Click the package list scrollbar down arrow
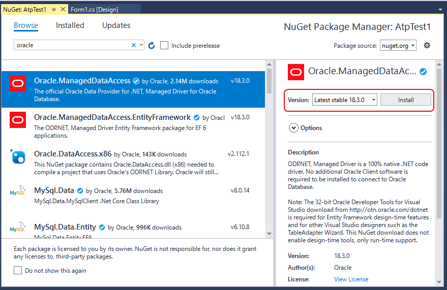The width and height of the screenshot is (447, 290). (269, 234)
